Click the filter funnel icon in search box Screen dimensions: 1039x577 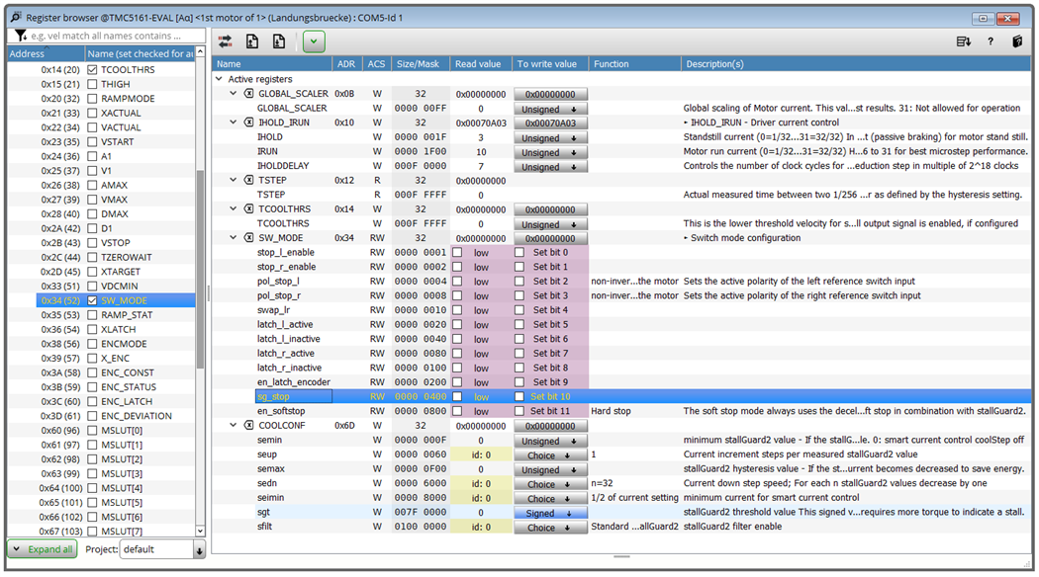[21, 36]
